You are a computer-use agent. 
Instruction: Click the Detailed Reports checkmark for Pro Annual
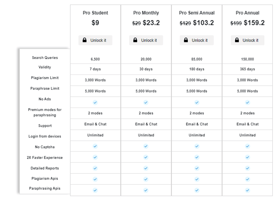[247, 168]
